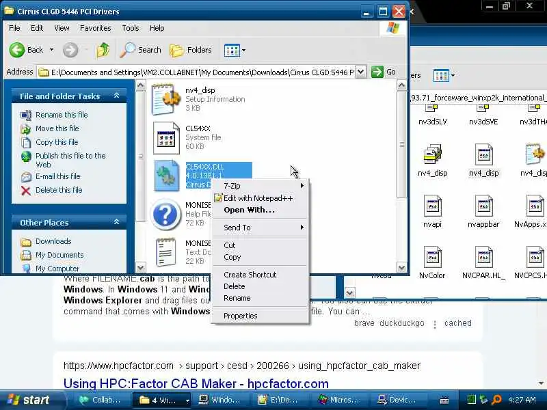
Task: Choose Cut in context menu
Action: click(261, 245)
